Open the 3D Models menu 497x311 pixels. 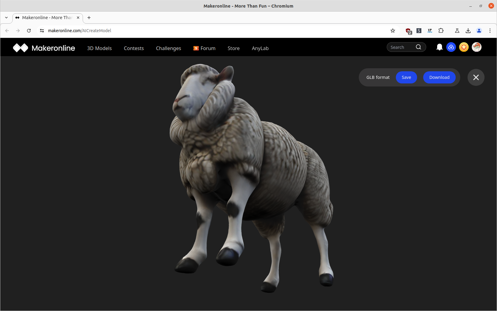click(x=99, y=48)
